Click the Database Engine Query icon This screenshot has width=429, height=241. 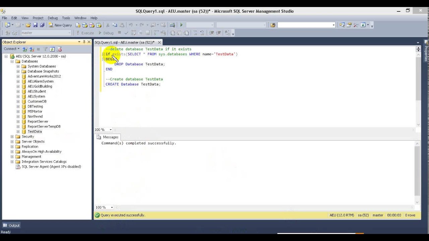(x=78, y=25)
